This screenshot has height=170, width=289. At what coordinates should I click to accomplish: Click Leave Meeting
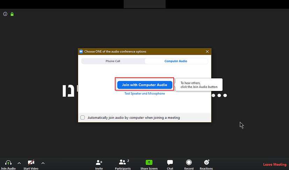pos(275,164)
